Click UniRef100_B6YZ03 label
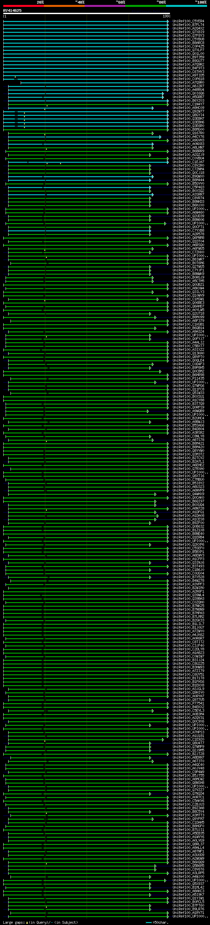Viewport: 210px width, 925px height. point(188,100)
